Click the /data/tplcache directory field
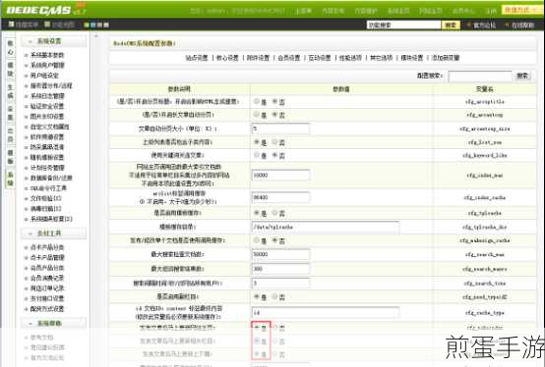 (326, 227)
